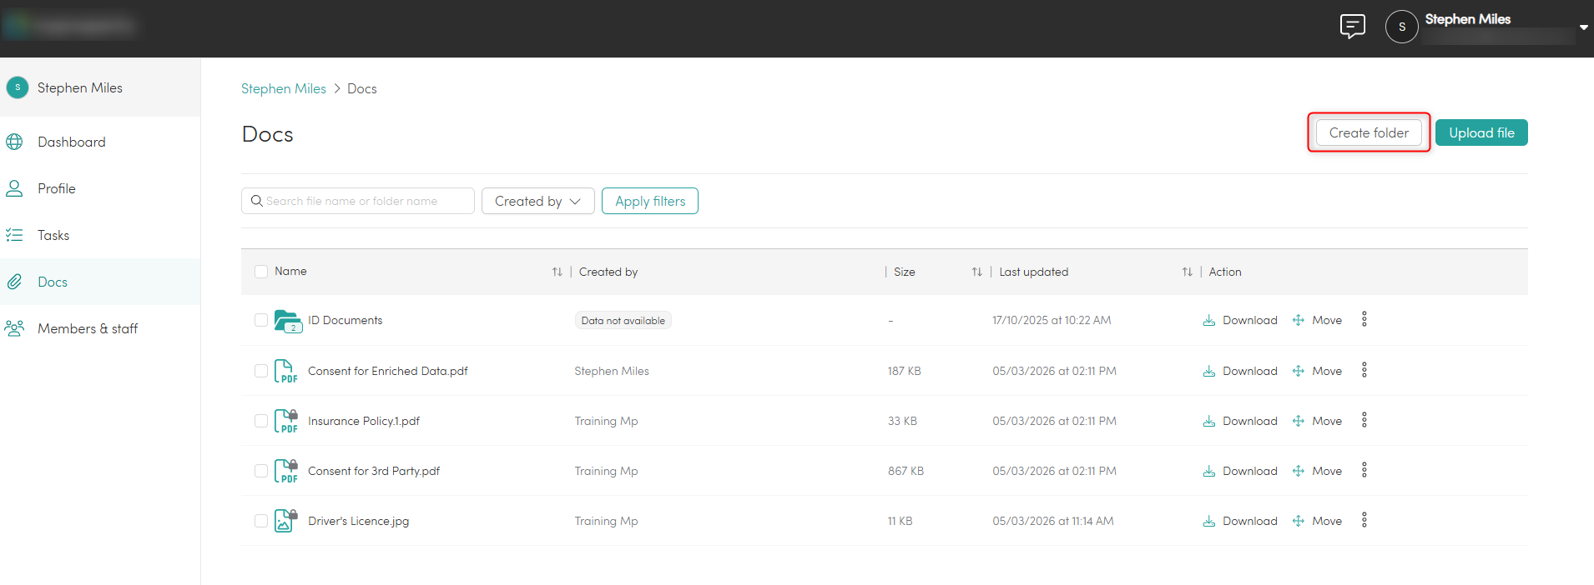Click the Created by column header

pyautogui.click(x=608, y=272)
